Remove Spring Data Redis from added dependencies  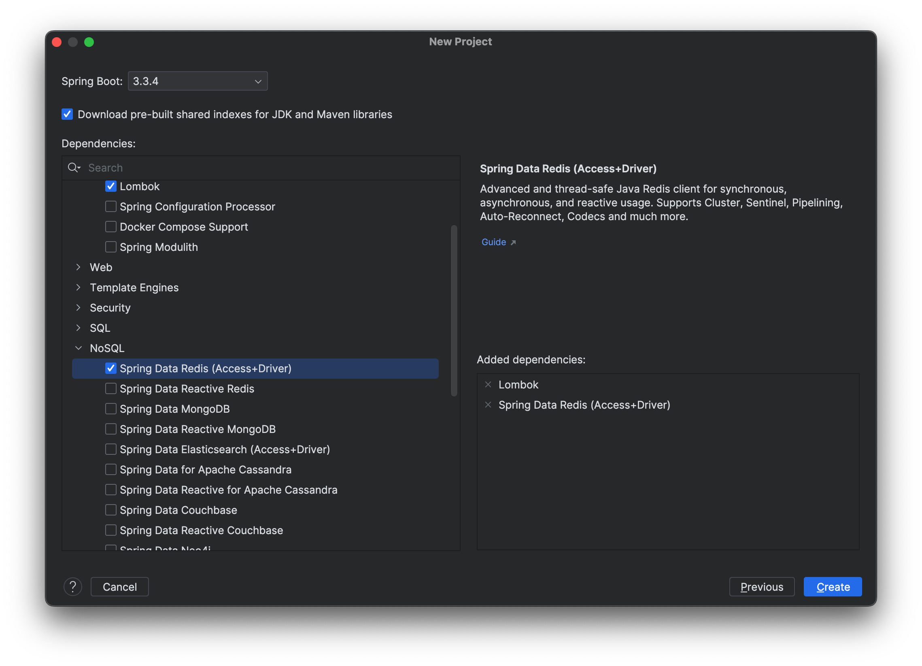pyautogui.click(x=488, y=405)
